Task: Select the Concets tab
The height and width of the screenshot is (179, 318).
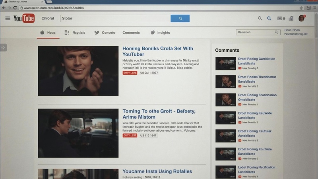Action: tap(105, 33)
